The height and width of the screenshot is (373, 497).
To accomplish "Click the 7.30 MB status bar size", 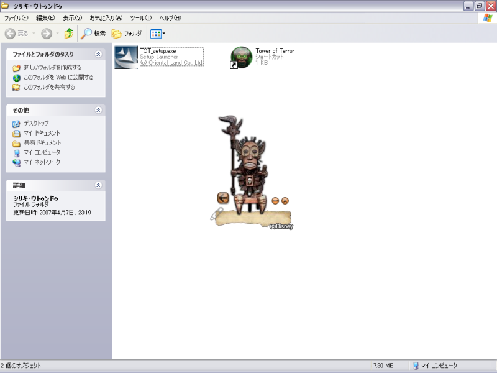I will 383,366.
